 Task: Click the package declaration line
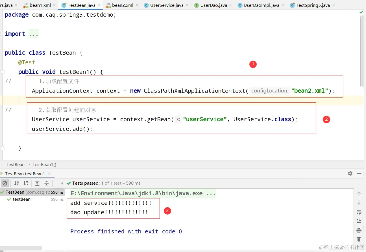[60, 15]
